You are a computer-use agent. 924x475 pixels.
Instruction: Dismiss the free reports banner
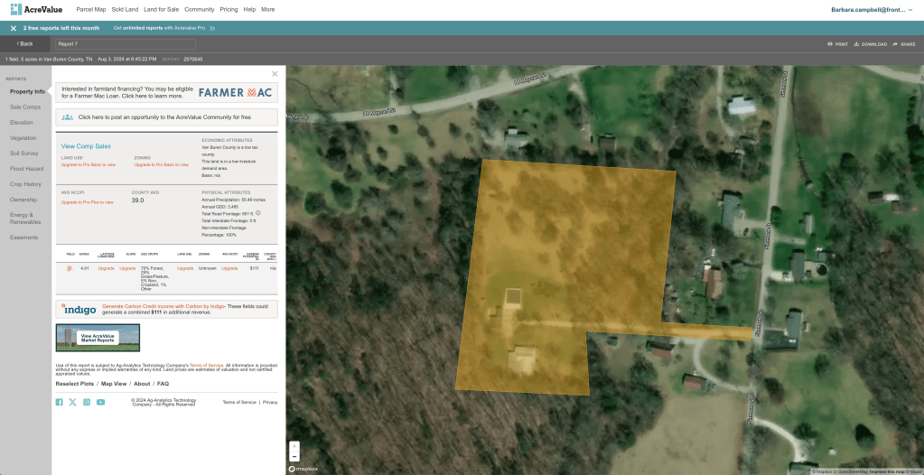coord(14,28)
